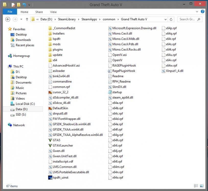Expand the common breadcrumb arrow
208x191 pixels.
[118, 19]
